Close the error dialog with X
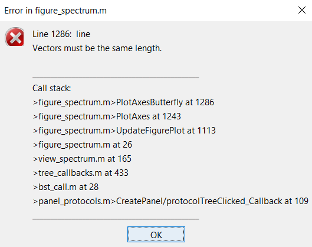The width and height of the screenshot is (312, 247). 302,10
